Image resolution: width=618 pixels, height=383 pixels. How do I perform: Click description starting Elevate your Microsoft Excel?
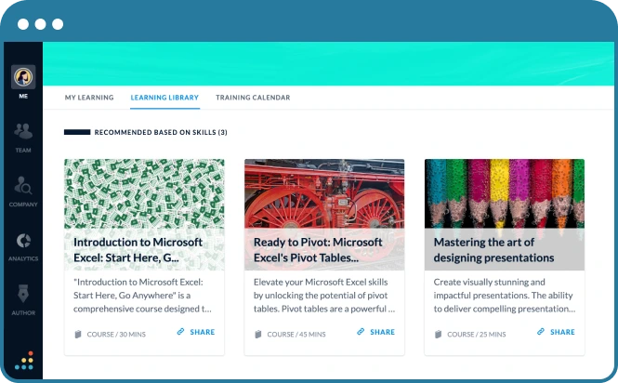[x=324, y=296]
